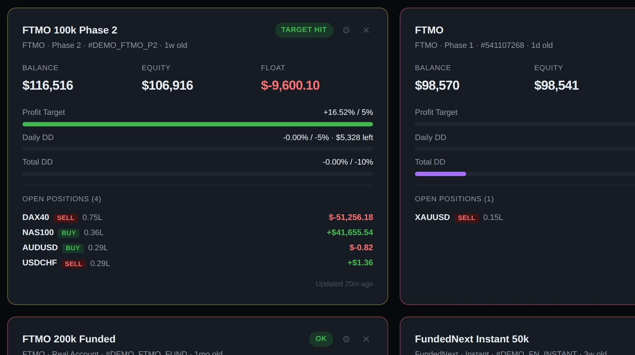
Task: Click the SELL tag next to USDCHF
Action: point(74,264)
